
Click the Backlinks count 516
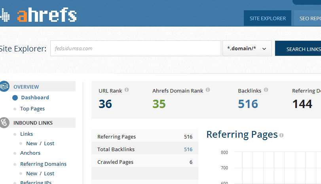point(248,104)
